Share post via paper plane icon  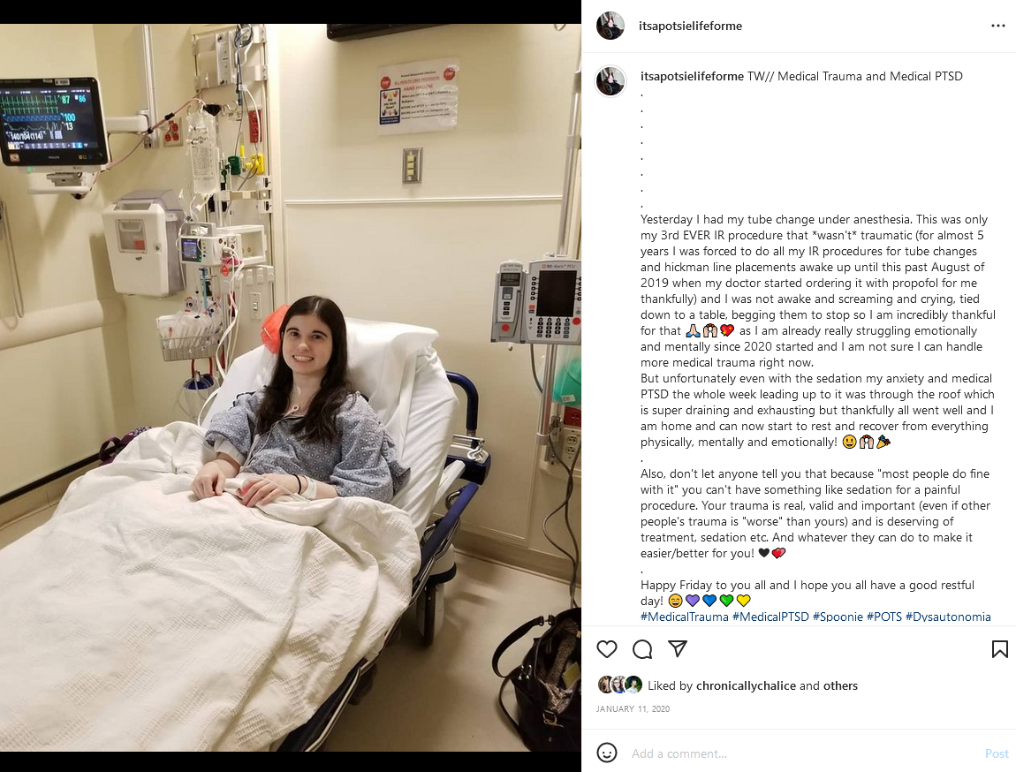677,648
